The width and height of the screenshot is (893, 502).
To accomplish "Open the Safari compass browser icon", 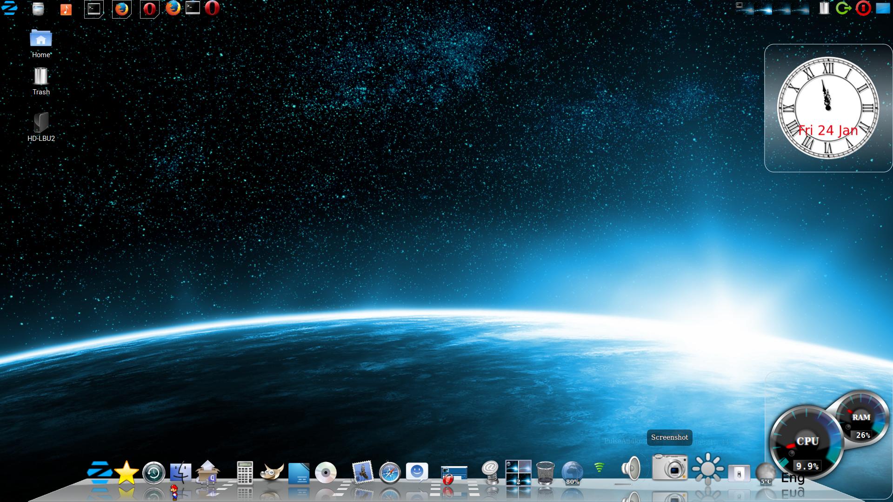I will coord(390,473).
